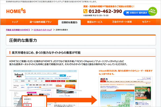Open the 選べる物件掲載プラン tab
This screenshot has height=107, width=161.
[41, 22]
